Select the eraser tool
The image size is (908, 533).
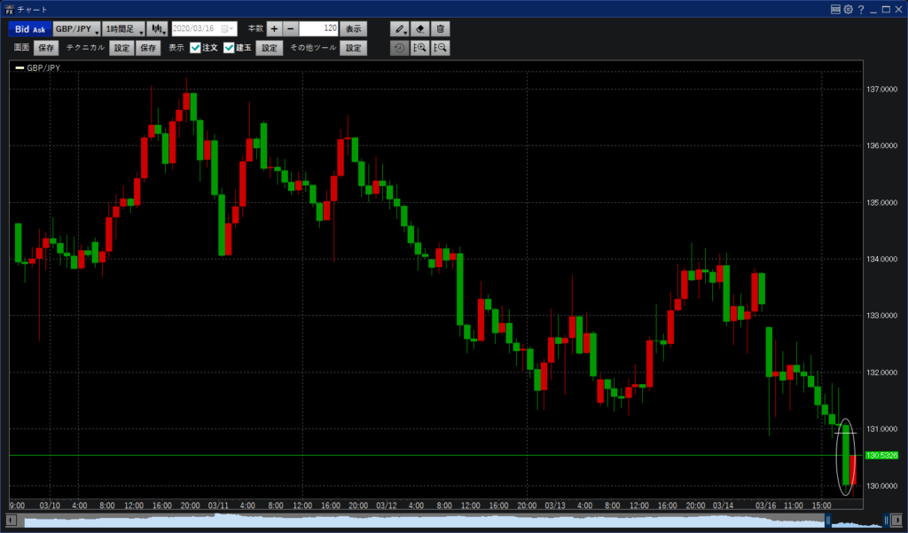[422, 29]
